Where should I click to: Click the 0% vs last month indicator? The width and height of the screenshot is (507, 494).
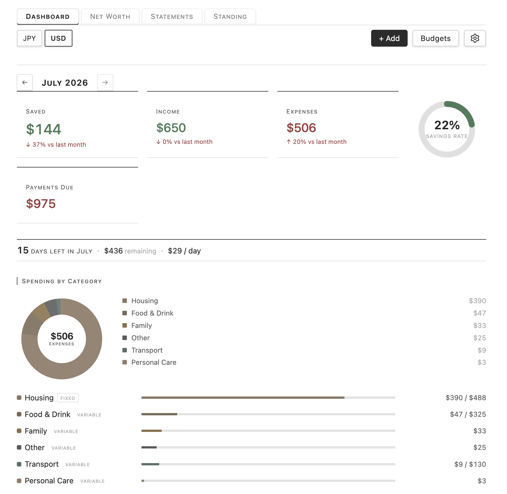tap(184, 142)
